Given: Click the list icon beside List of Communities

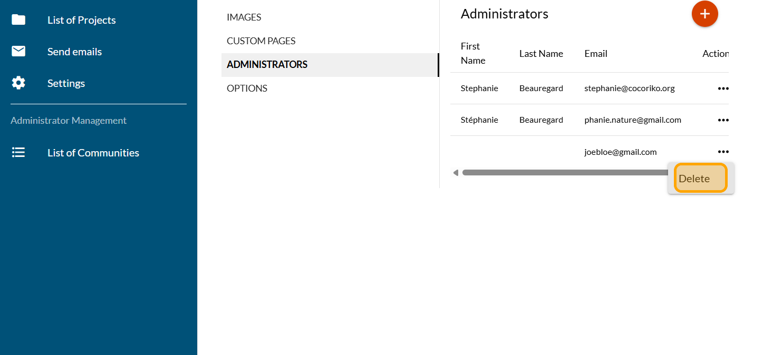Looking at the screenshot, I should pos(18,153).
